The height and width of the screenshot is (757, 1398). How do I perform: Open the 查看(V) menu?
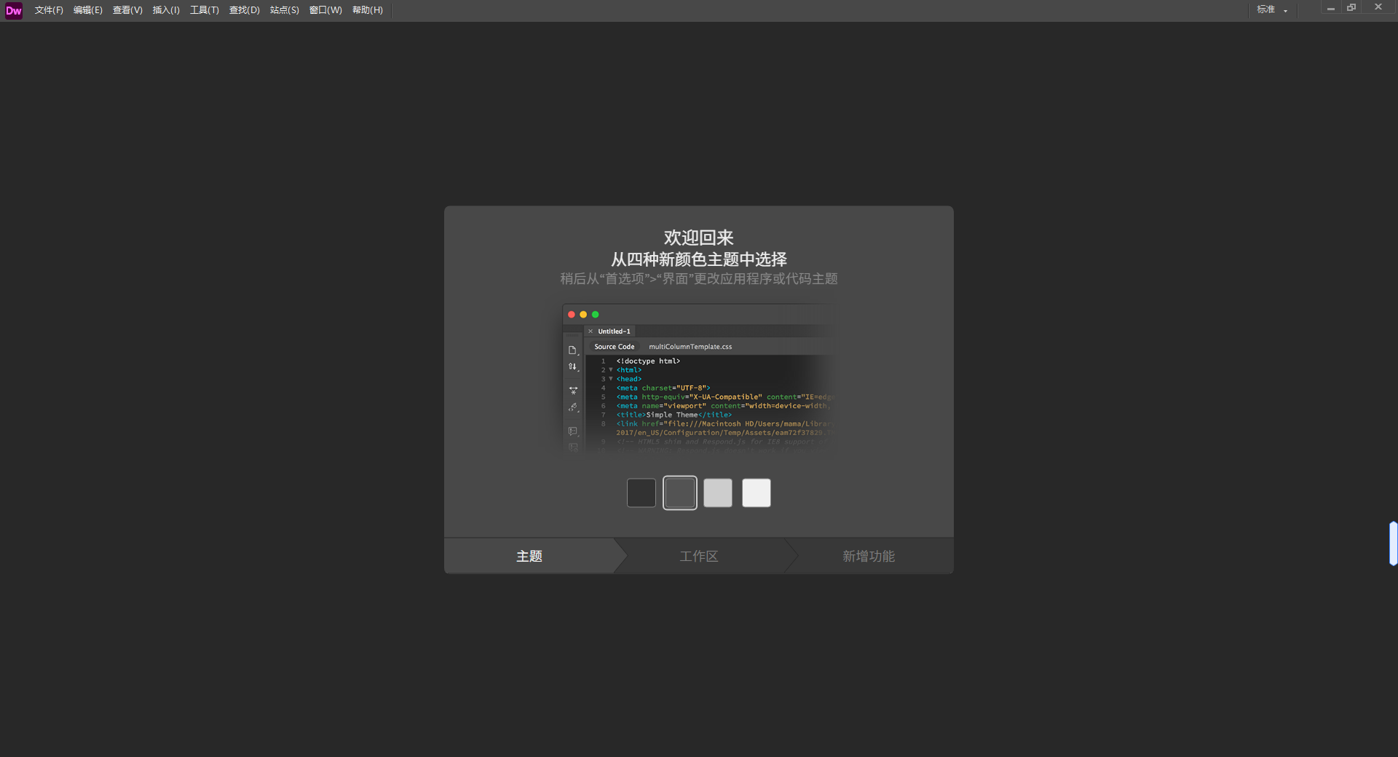click(x=127, y=10)
